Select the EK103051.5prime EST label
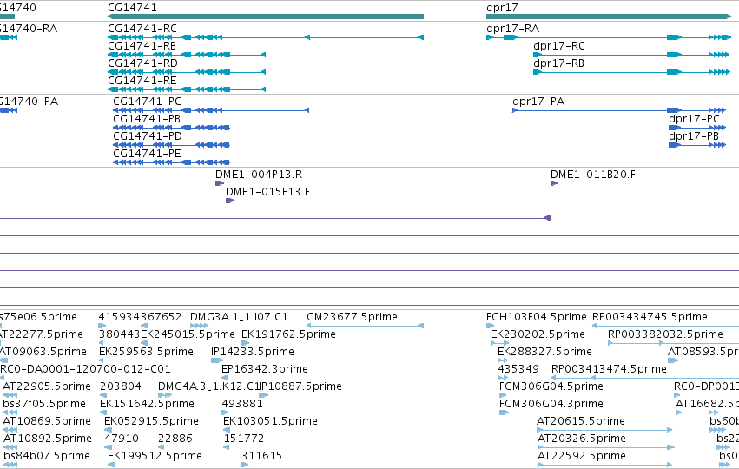Screen dimensions: 739x469 coord(271,421)
